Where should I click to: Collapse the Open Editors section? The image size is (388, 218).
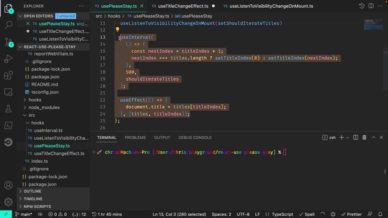(x=20, y=16)
